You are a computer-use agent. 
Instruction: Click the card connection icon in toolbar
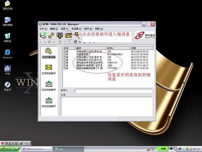pos(43,35)
